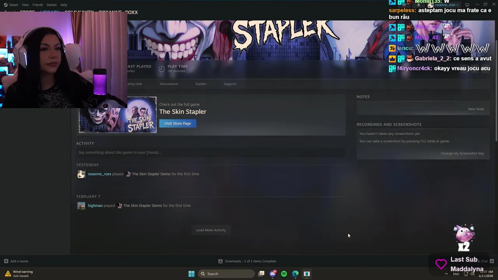This screenshot has height=280, width=498.
Task: Open roxanne_roxx profile link in activity
Action: 99,174
